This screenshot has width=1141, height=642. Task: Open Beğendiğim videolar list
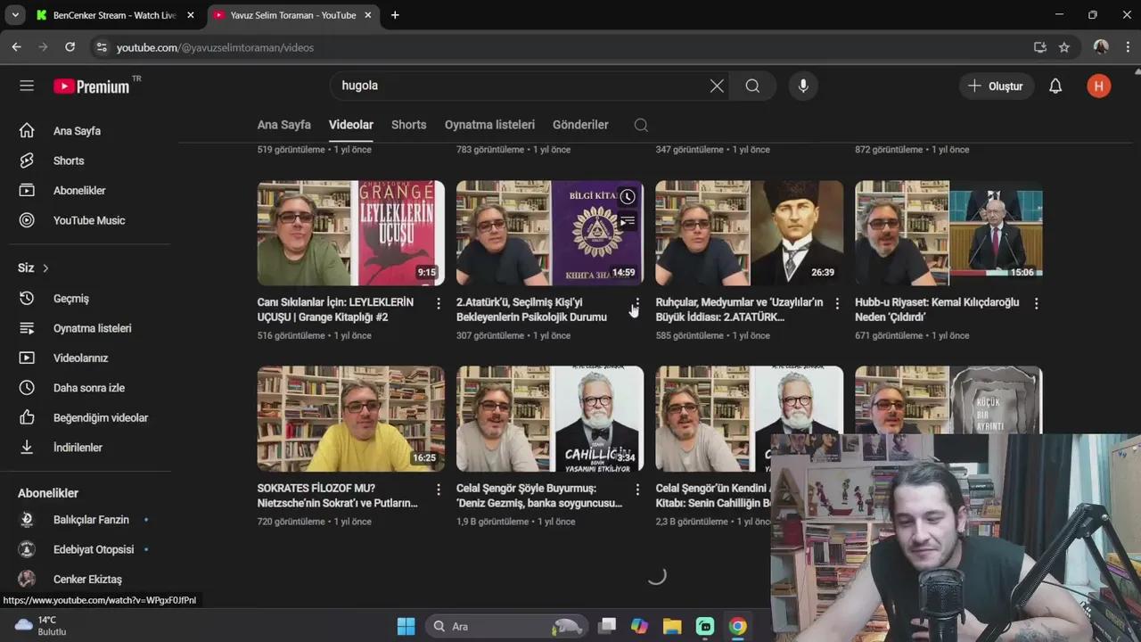coord(89,417)
